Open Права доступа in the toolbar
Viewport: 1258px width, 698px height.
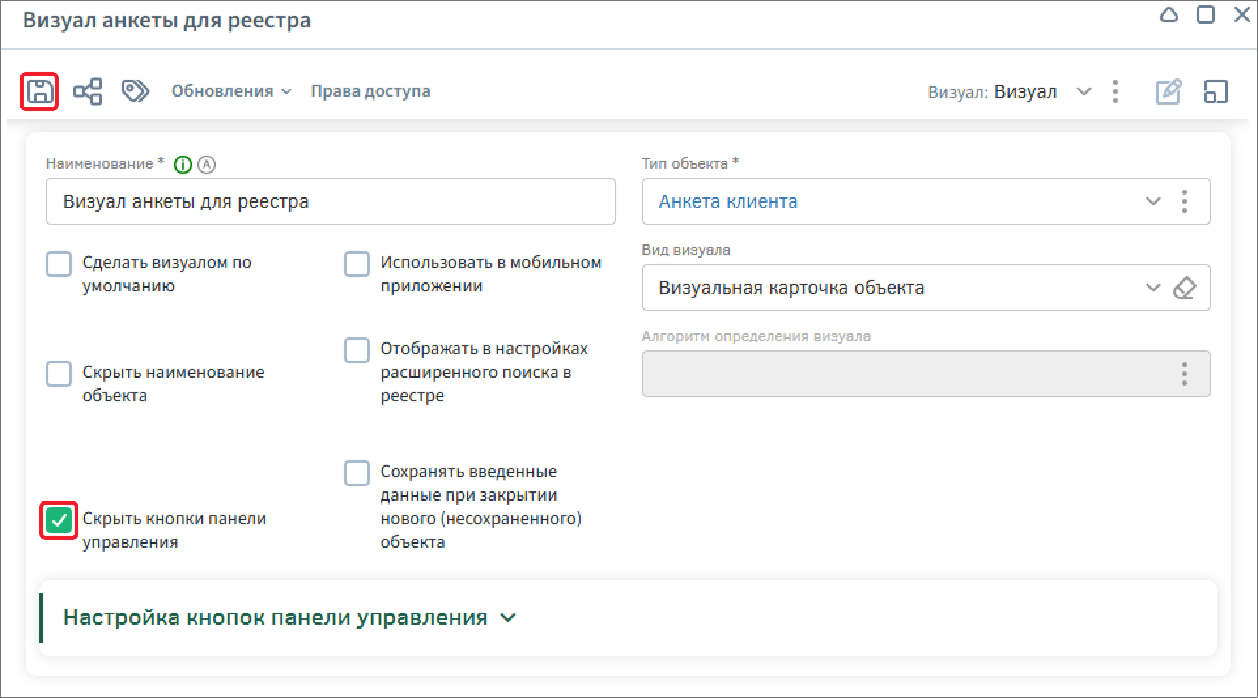tap(370, 91)
